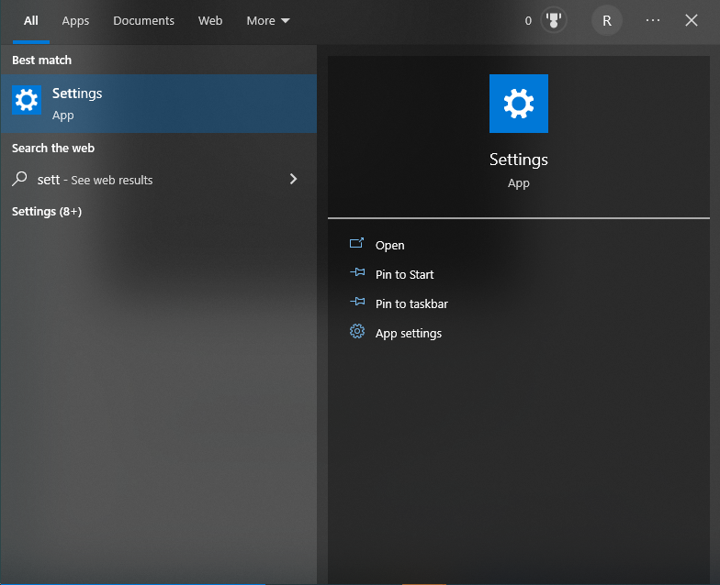Image resolution: width=720 pixels, height=585 pixels.
Task: Open the R account avatar
Action: click(x=606, y=20)
